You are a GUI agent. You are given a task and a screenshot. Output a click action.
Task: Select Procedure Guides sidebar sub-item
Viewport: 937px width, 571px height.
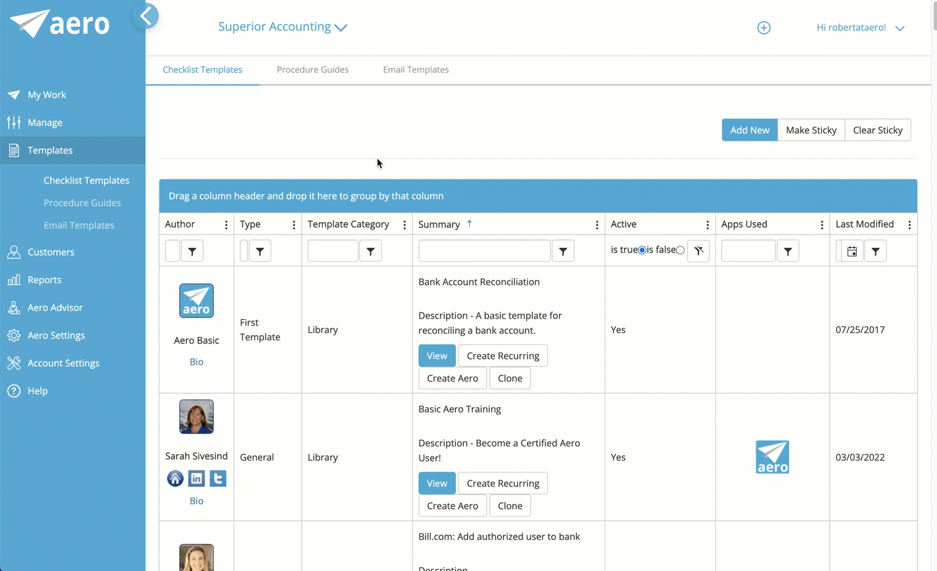pos(82,203)
